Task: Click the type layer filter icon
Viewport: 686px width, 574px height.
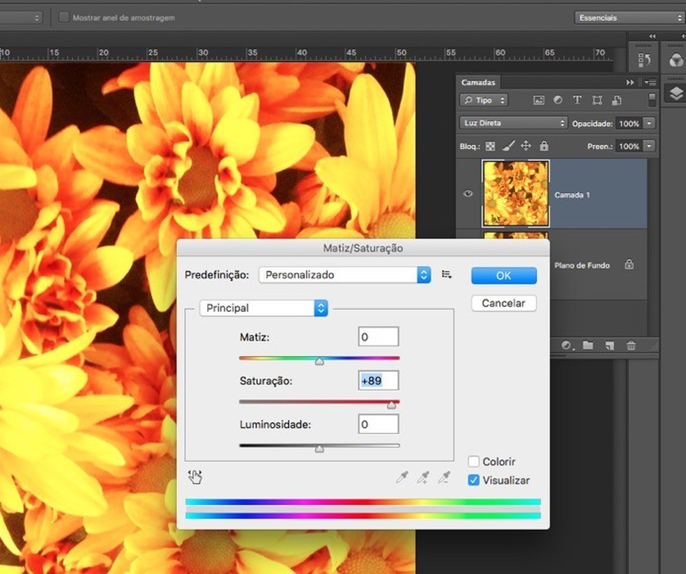Action: pos(577,100)
